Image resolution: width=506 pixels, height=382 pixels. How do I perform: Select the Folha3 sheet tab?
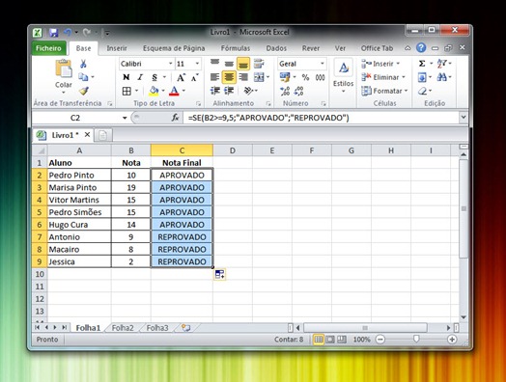pyautogui.click(x=157, y=328)
